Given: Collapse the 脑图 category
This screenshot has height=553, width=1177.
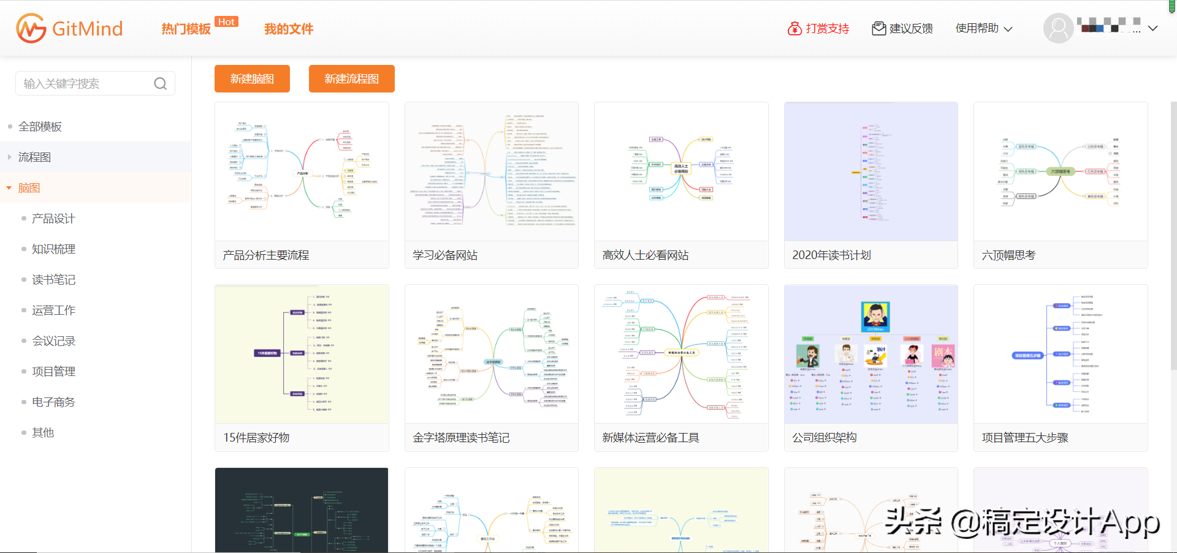Looking at the screenshot, I should tap(9, 188).
